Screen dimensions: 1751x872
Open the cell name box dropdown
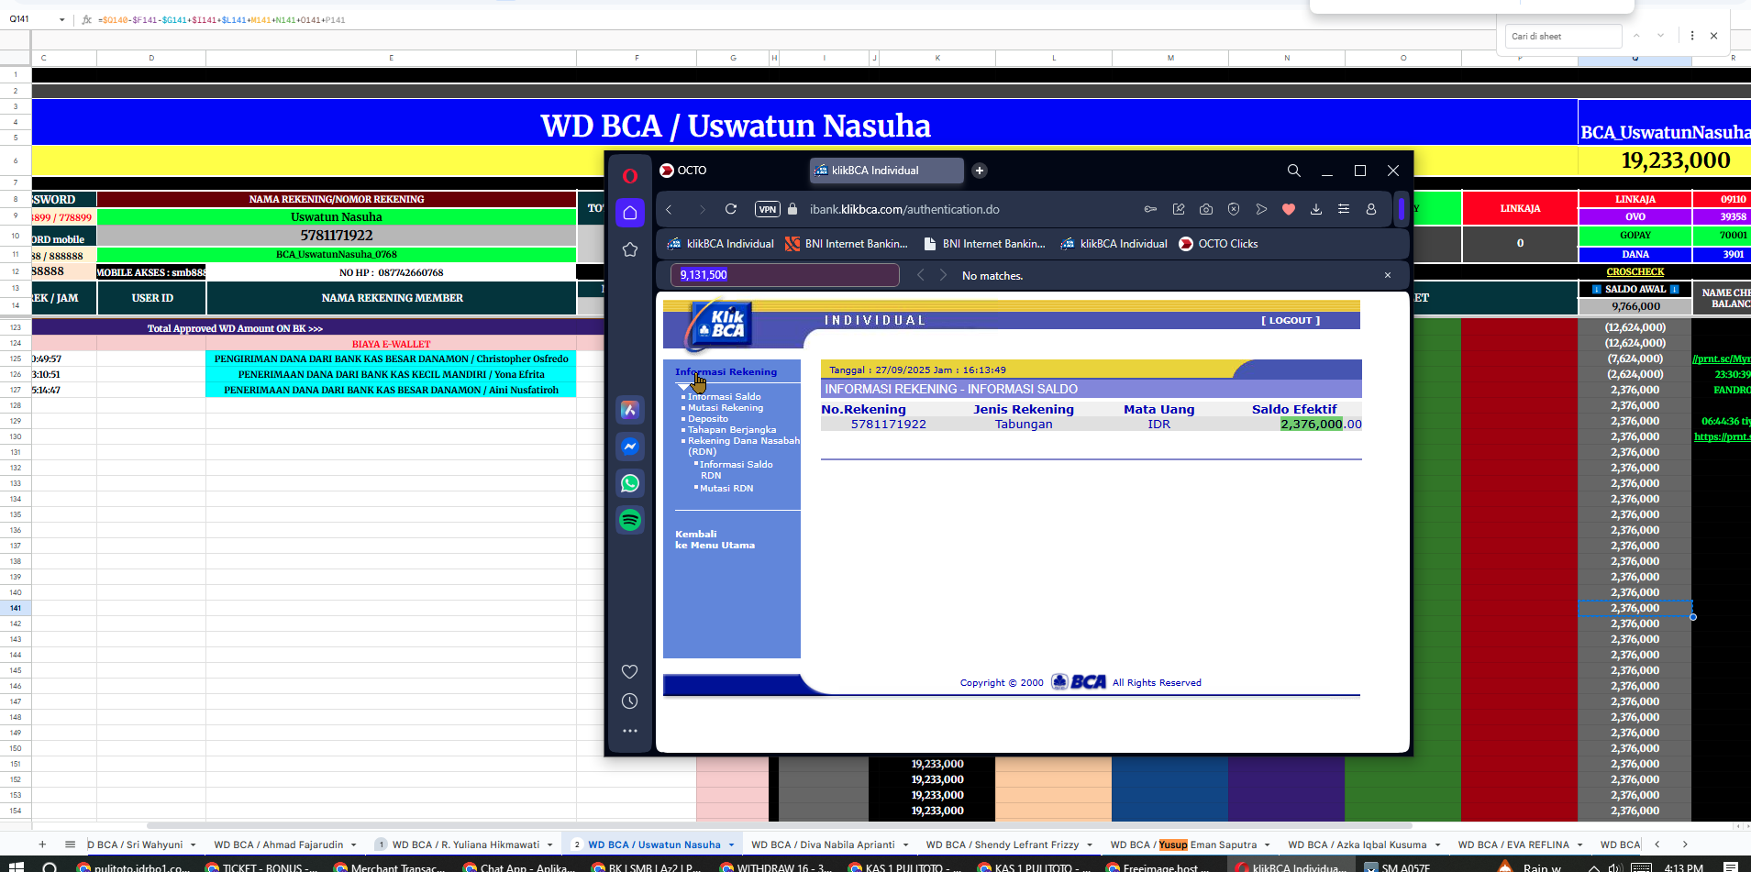coord(61,19)
